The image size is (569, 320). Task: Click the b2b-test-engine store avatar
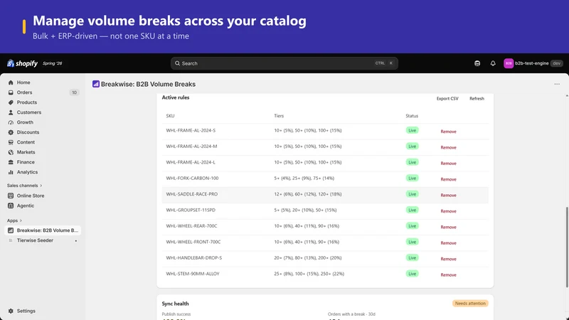coord(509,63)
